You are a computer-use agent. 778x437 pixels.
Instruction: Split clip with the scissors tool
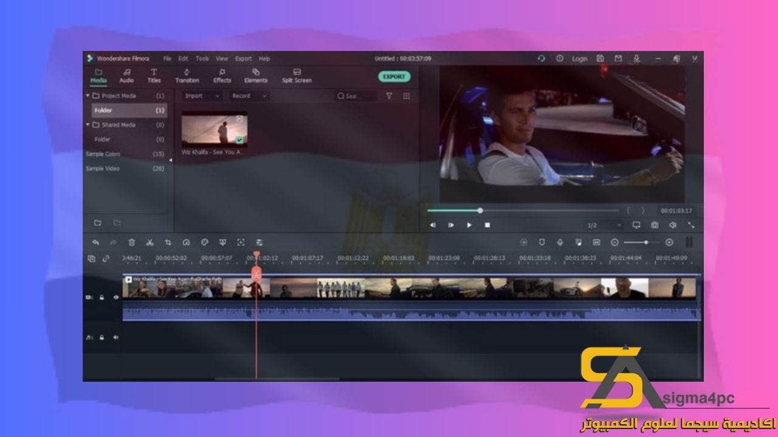coord(150,242)
